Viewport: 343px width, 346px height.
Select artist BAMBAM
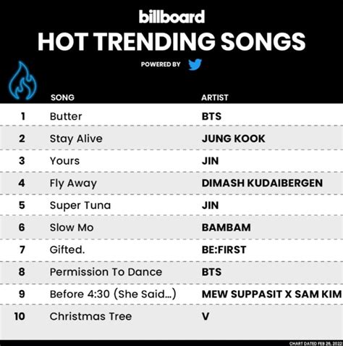226,228
